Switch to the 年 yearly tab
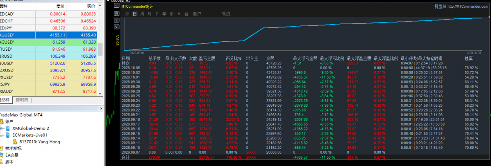Viewport: 491px width, 166px height. point(164,14)
